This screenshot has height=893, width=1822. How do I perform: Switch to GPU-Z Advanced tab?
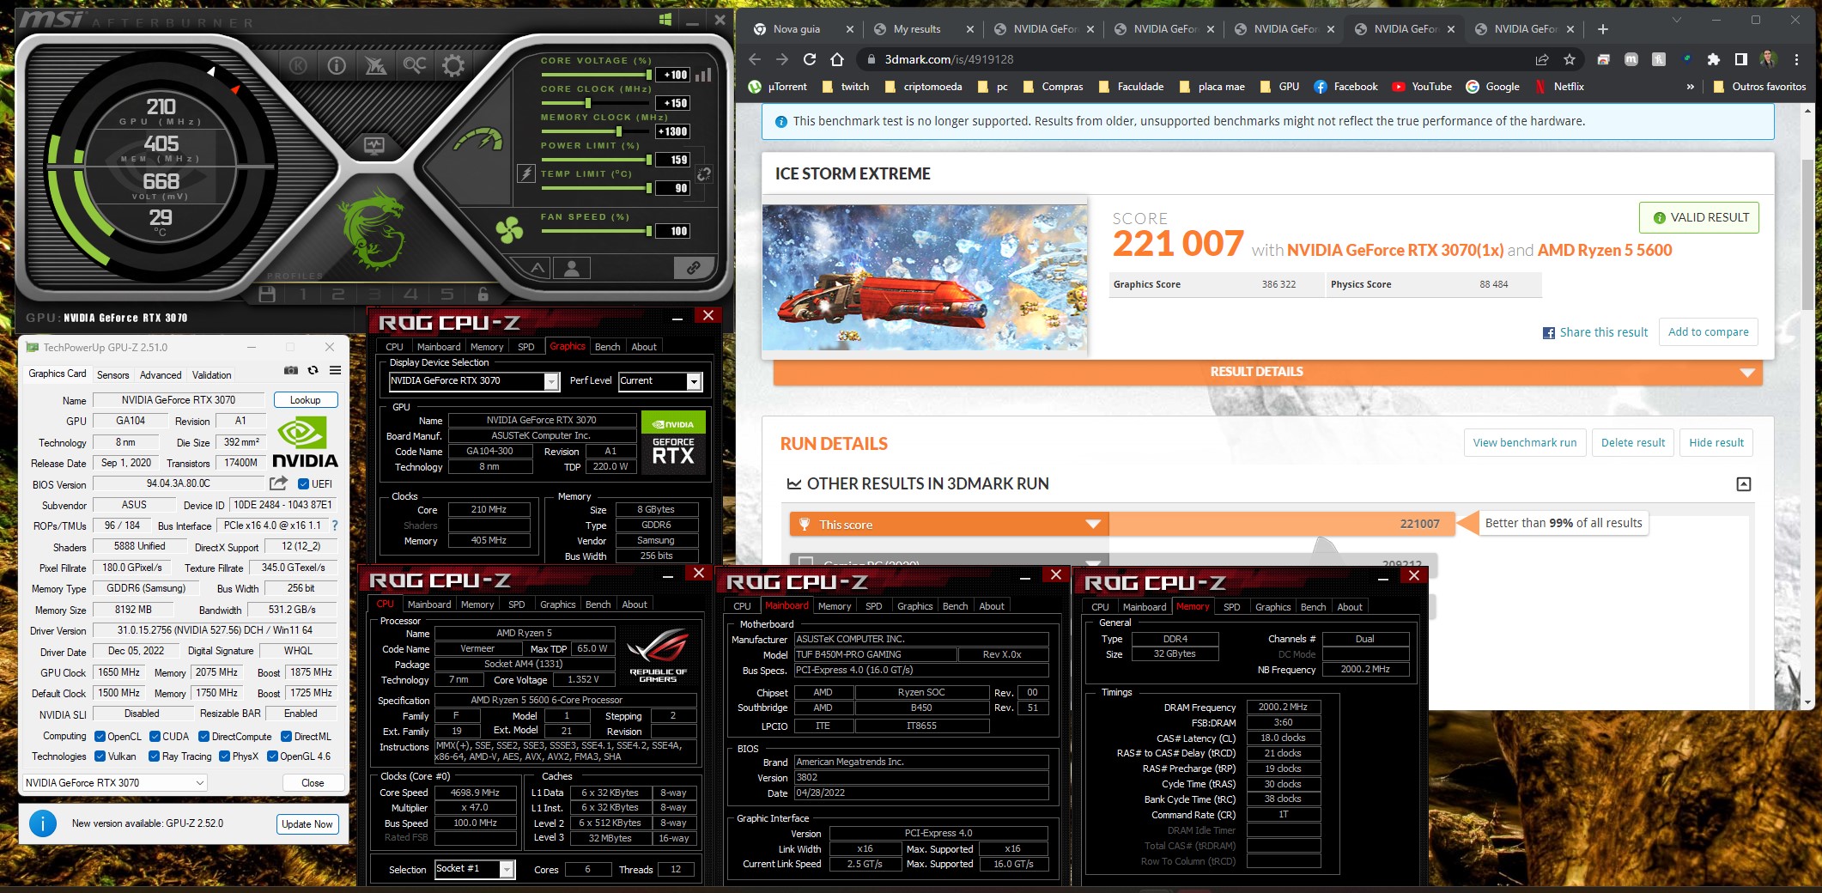coord(161,374)
